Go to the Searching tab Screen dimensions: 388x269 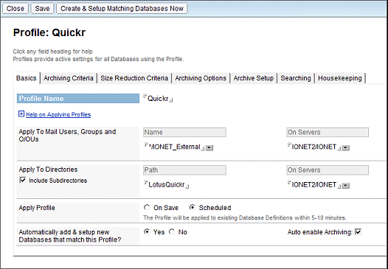pos(296,78)
